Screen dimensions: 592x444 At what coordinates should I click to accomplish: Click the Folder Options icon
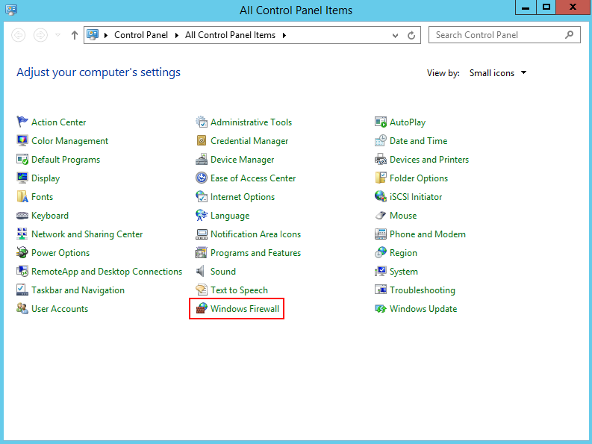tap(381, 178)
